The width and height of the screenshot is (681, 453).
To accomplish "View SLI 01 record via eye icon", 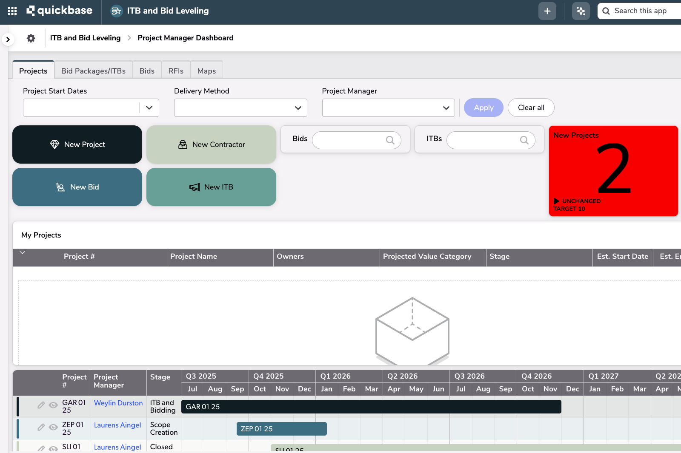I will click(x=53, y=449).
